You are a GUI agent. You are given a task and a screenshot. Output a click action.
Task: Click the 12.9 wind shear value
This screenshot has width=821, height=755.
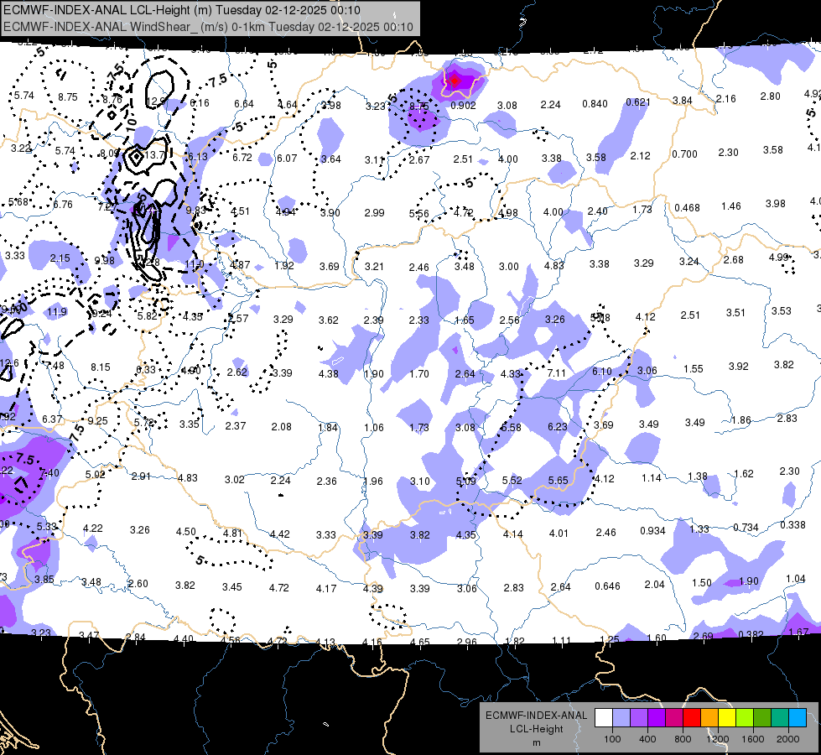[156, 102]
